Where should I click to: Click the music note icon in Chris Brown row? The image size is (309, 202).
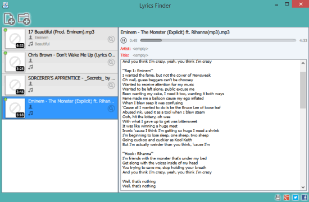coord(30,67)
